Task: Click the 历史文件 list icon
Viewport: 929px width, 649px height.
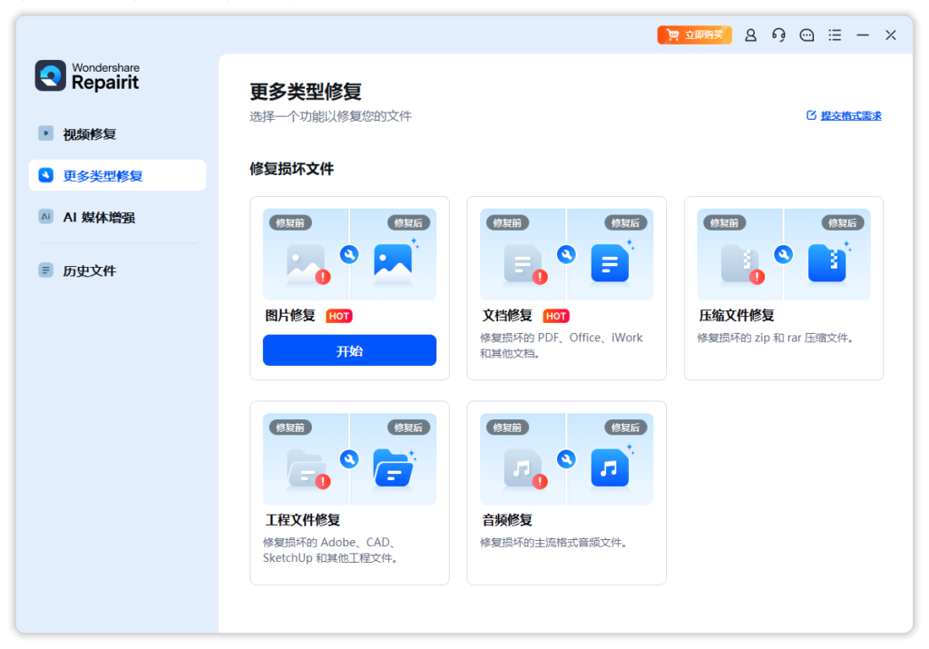Action: point(45,270)
